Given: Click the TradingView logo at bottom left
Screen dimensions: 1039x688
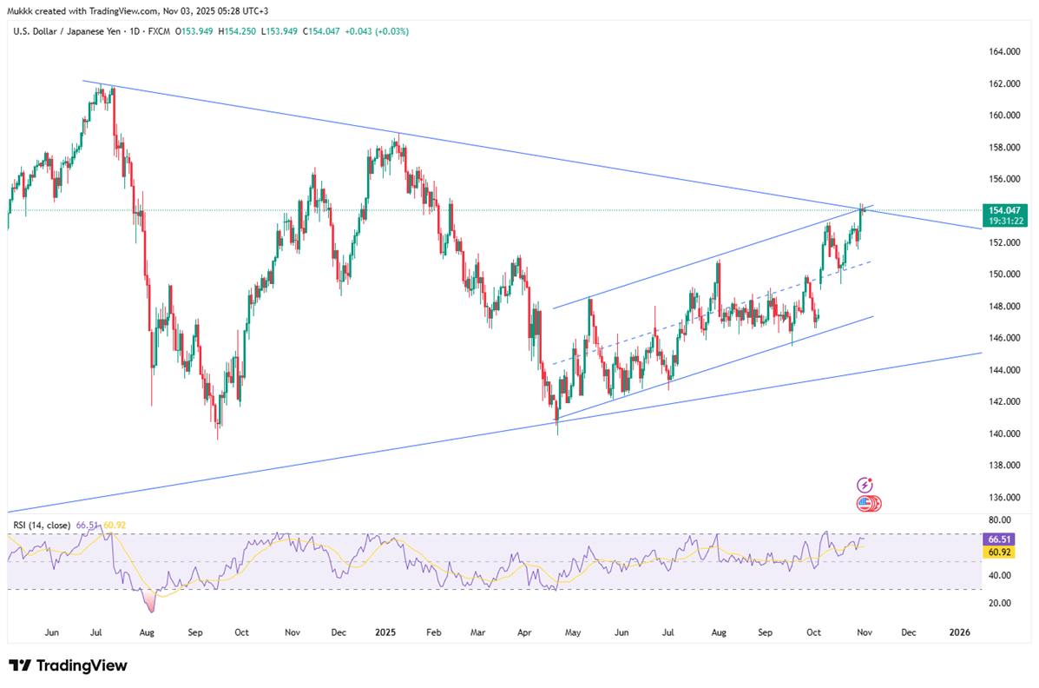Looking at the screenshot, I should (68, 665).
